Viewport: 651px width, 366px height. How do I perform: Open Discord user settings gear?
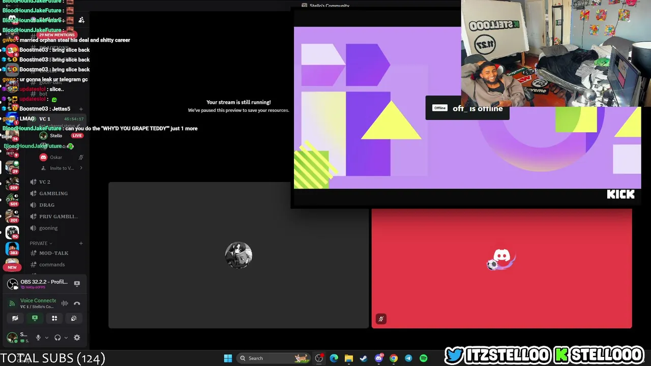[x=77, y=338]
